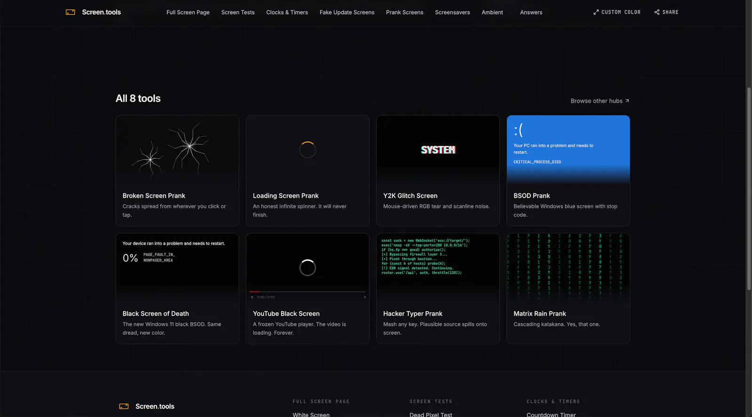This screenshot has width=752, height=417.
Task: Open the Screensavers menu
Action: 452,12
